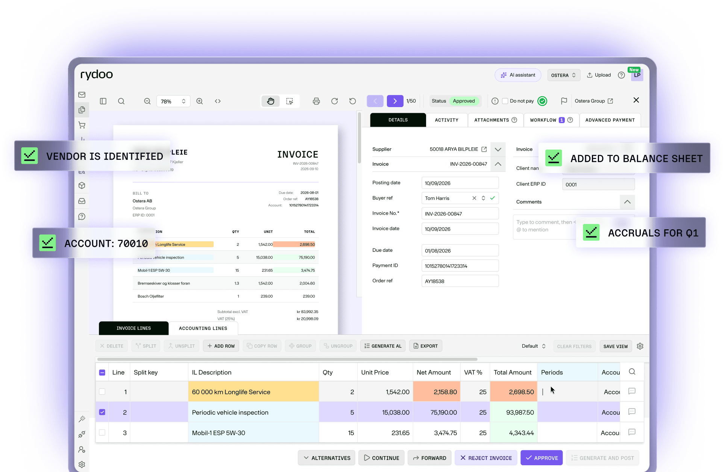Select the area selection tool
This screenshot has width=725, height=472.
tap(290, 101)
